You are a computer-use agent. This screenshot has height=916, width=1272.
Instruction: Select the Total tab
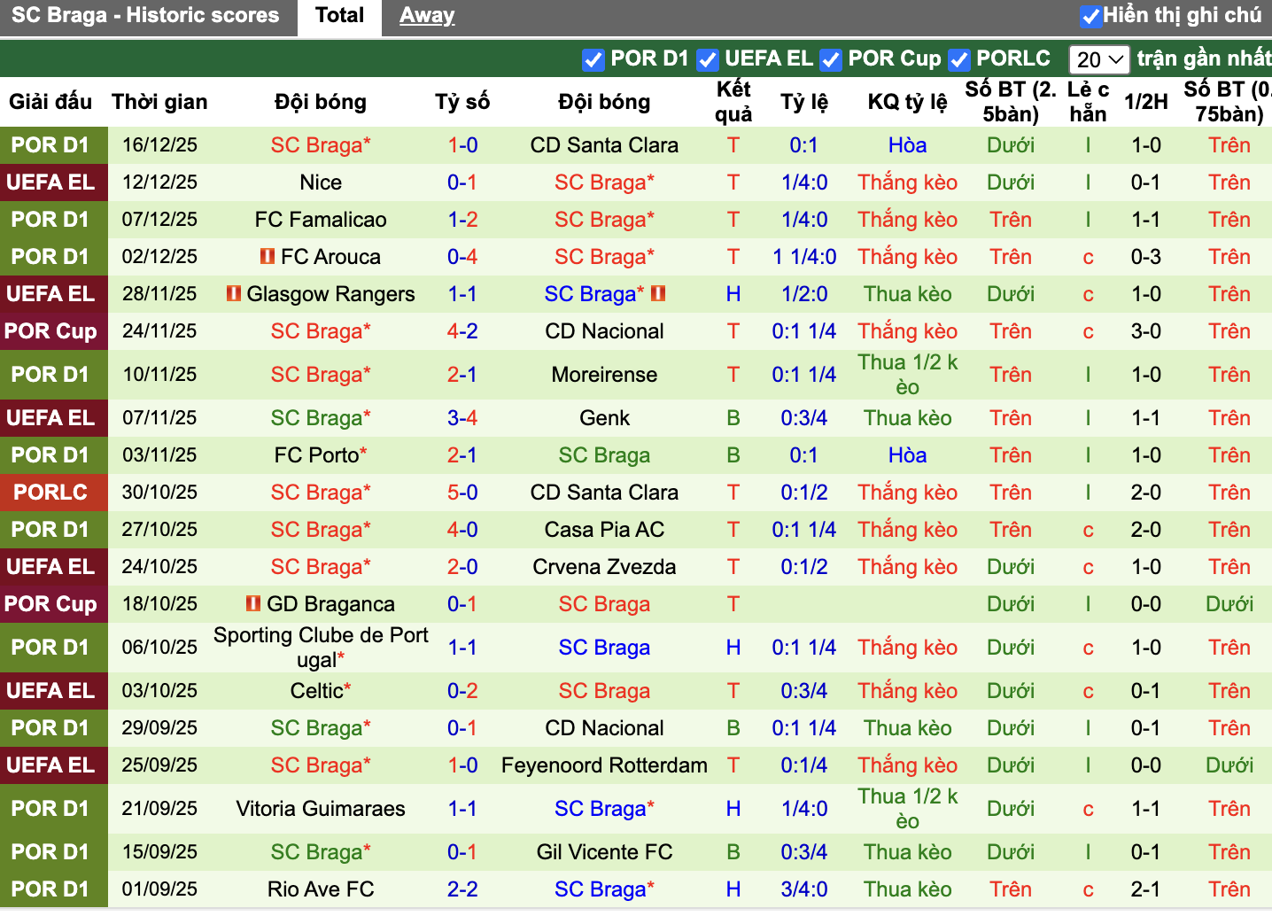pyautogui.click(x=340, y=16)
